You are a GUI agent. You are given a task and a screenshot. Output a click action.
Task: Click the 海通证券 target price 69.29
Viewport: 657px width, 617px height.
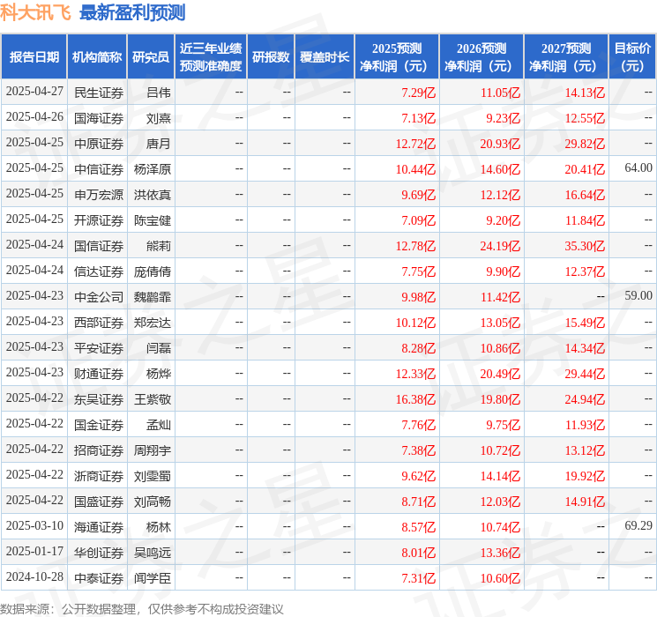click(x=638, y=526)
